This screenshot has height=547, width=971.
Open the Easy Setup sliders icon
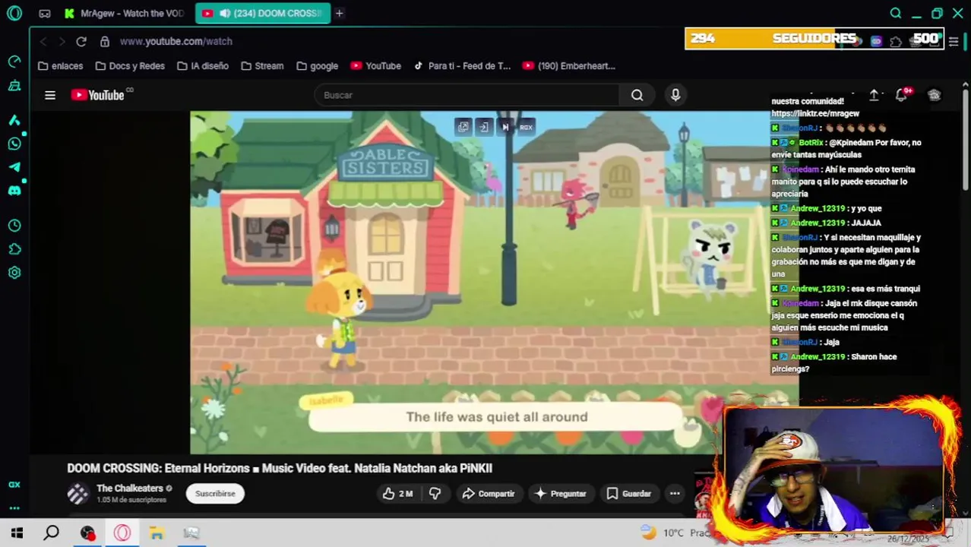[x=954, y=41]
